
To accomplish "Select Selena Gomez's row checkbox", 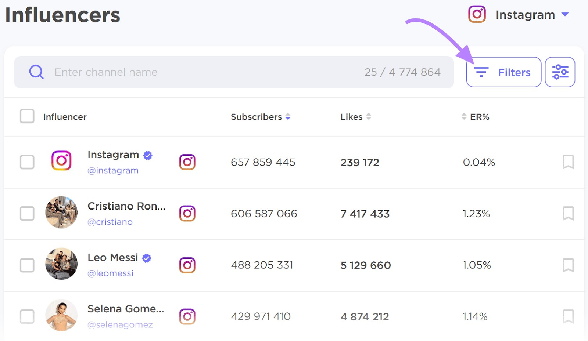I will click(27, 316).
